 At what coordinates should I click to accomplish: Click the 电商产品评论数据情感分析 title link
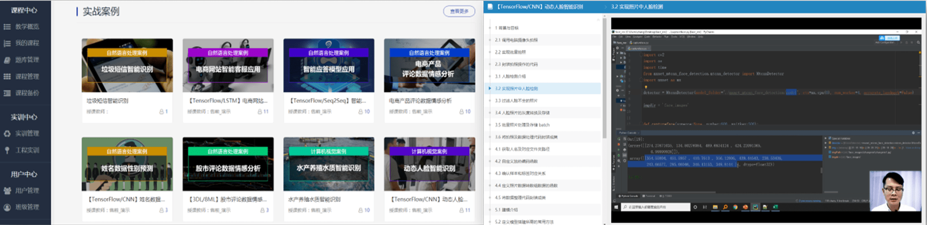click(x=420, y=100)
